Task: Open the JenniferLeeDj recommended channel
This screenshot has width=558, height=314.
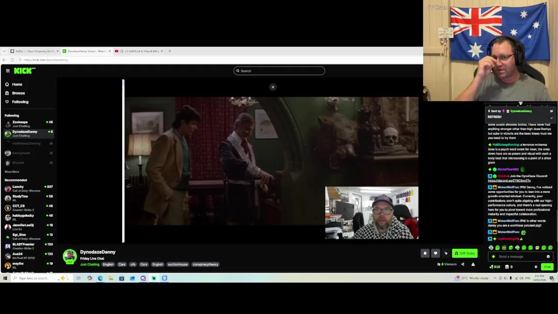Action: tap(28, 227)
